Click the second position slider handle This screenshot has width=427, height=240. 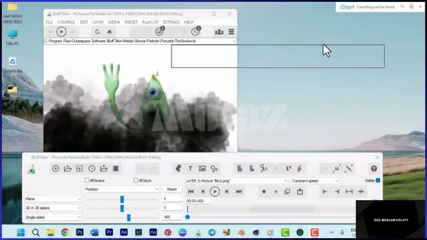(x=122, y=208)
